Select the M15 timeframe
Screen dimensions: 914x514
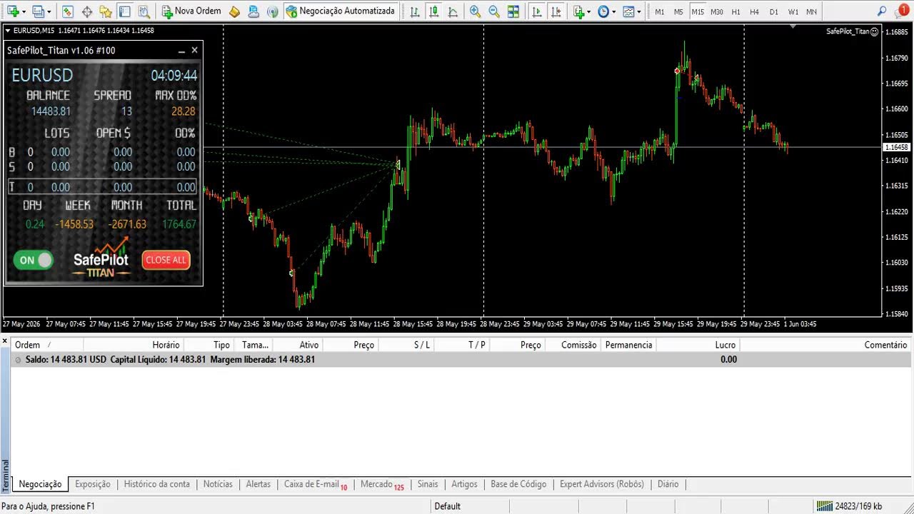[698, 12]
